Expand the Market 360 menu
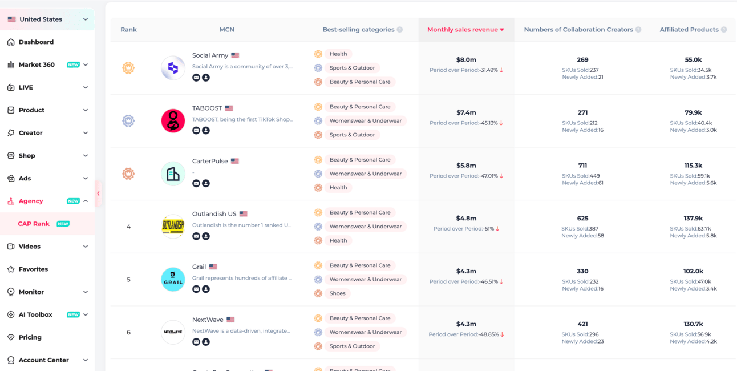The width and height of the screenshot is (737, 371). [47, 64]
